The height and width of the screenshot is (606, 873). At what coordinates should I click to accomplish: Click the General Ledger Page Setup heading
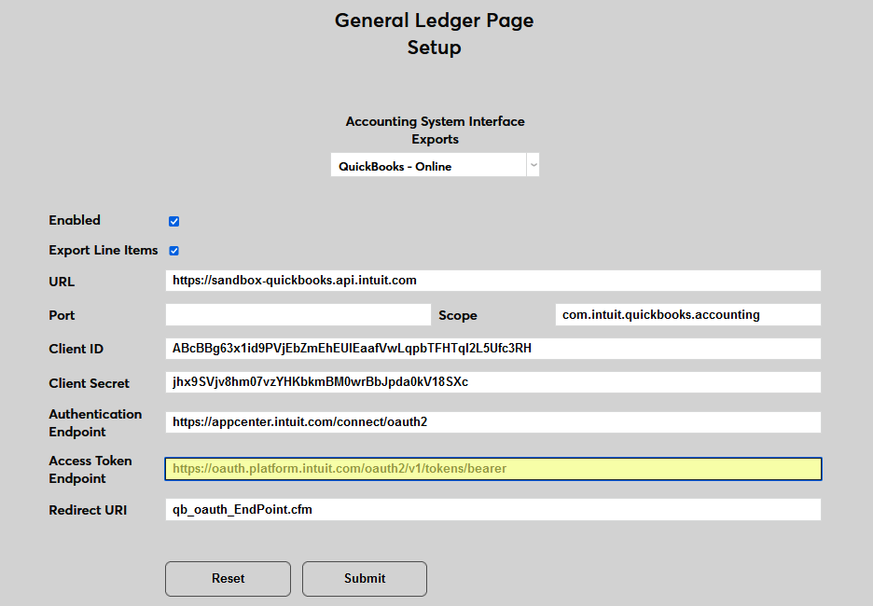(434, 33)
